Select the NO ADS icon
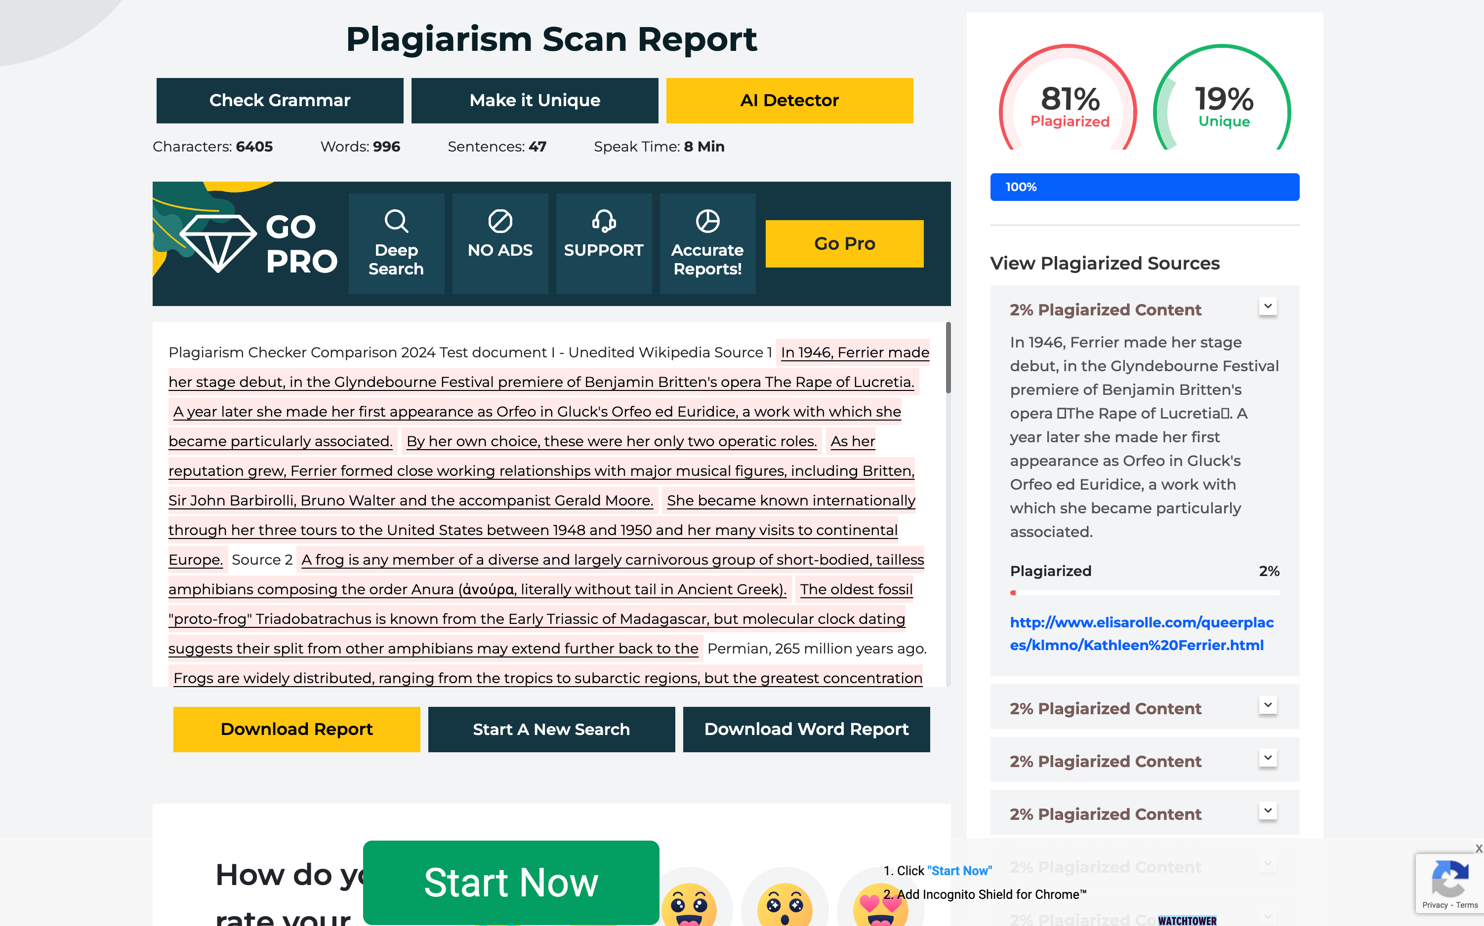1484x926 pixels. [x=499, y=222]
